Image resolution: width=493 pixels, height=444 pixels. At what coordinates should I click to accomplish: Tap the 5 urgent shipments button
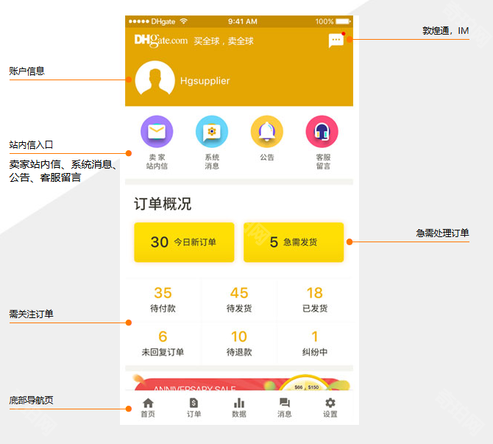pos(294,242)
